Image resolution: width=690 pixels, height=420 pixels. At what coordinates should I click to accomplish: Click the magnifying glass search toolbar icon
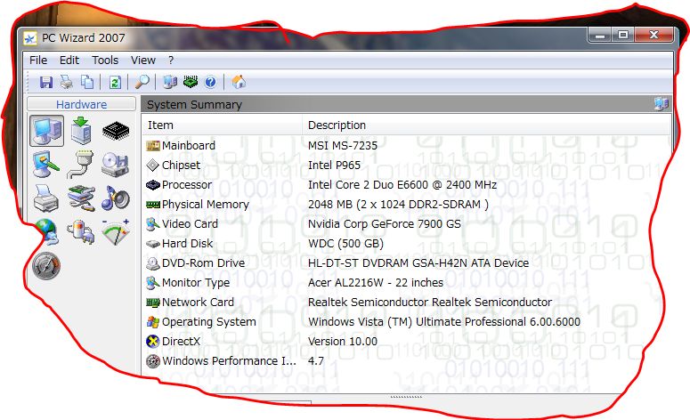[x=142, y=82]
